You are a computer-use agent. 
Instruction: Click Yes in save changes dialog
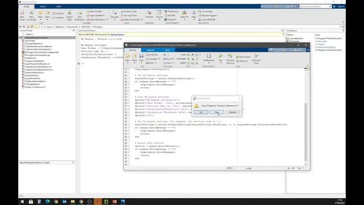[201, 112]
